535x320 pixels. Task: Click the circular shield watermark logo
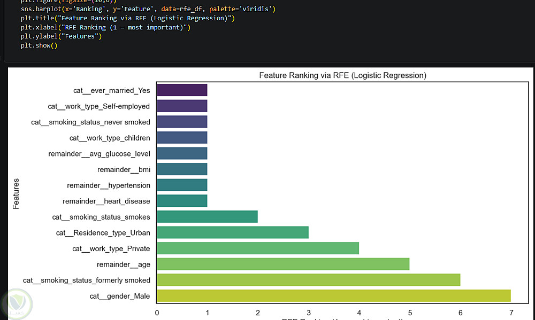[x=16, y=304]
